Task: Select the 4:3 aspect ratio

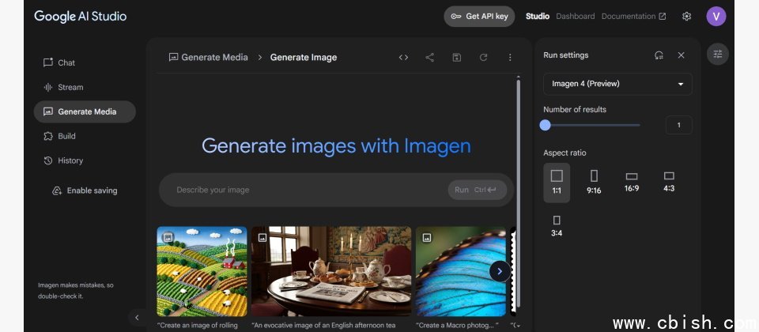Action: point(669,183)
